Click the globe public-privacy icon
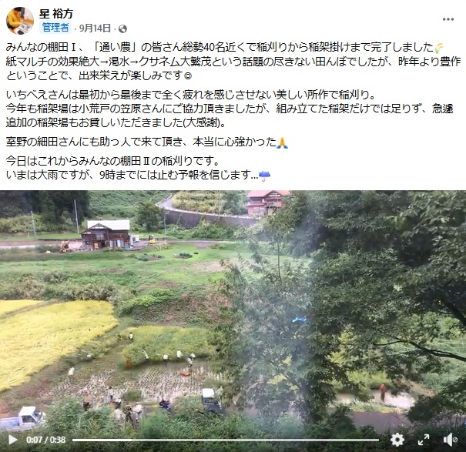466x452 pixels. (122, 28)
